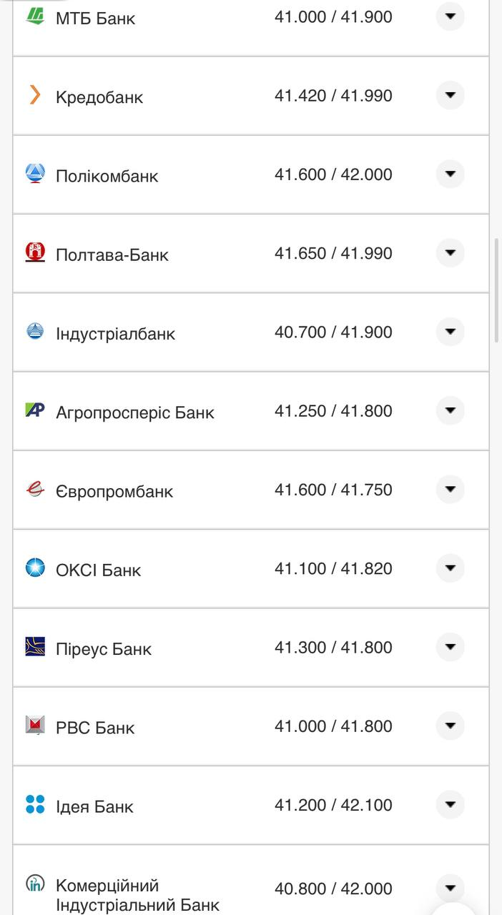Viewport: 502px width, 915px height.
Task: Click the ОКСІ Банк blue star logo
Action: click(x=35, y=568)
